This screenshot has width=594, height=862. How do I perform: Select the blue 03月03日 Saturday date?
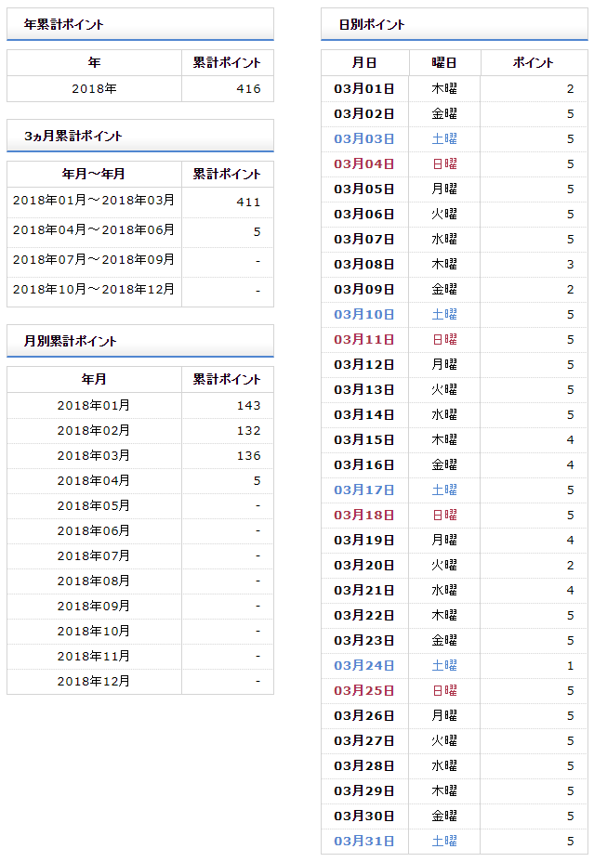[364, 139]
